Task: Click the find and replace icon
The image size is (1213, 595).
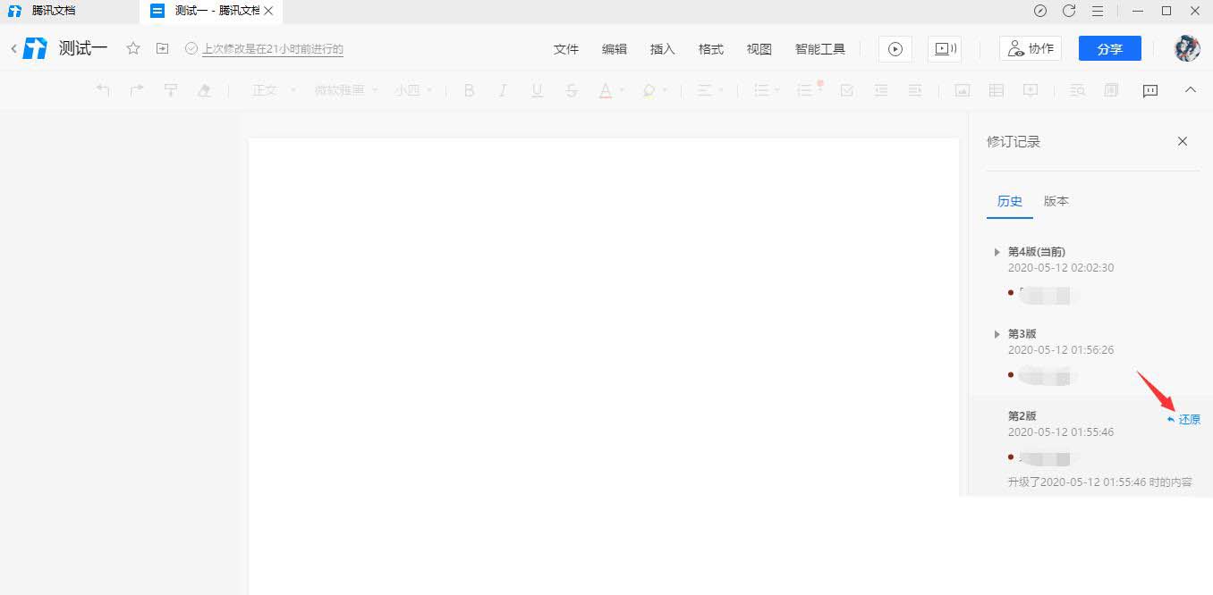Action: tap(1078, 90)
